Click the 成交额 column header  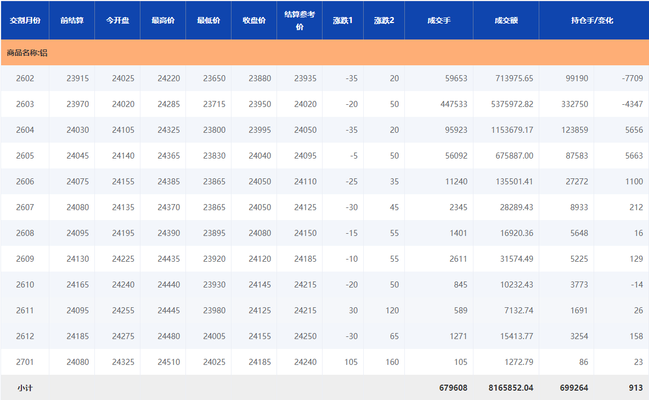pyautogui.click(x=506, y=20)
